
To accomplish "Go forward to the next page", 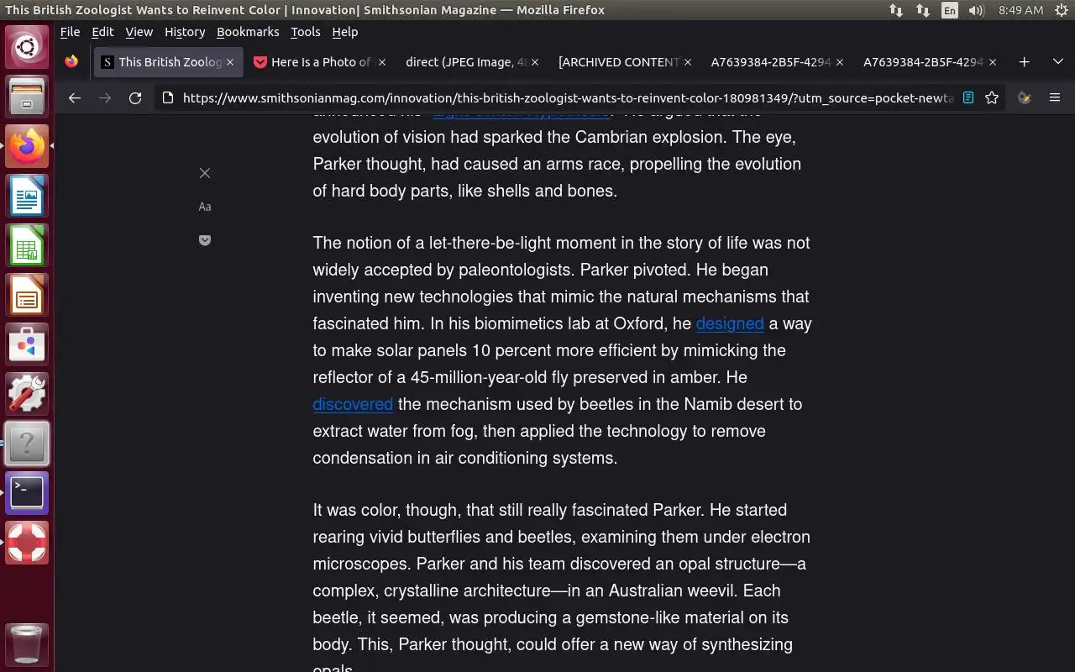I will point(105,98).
